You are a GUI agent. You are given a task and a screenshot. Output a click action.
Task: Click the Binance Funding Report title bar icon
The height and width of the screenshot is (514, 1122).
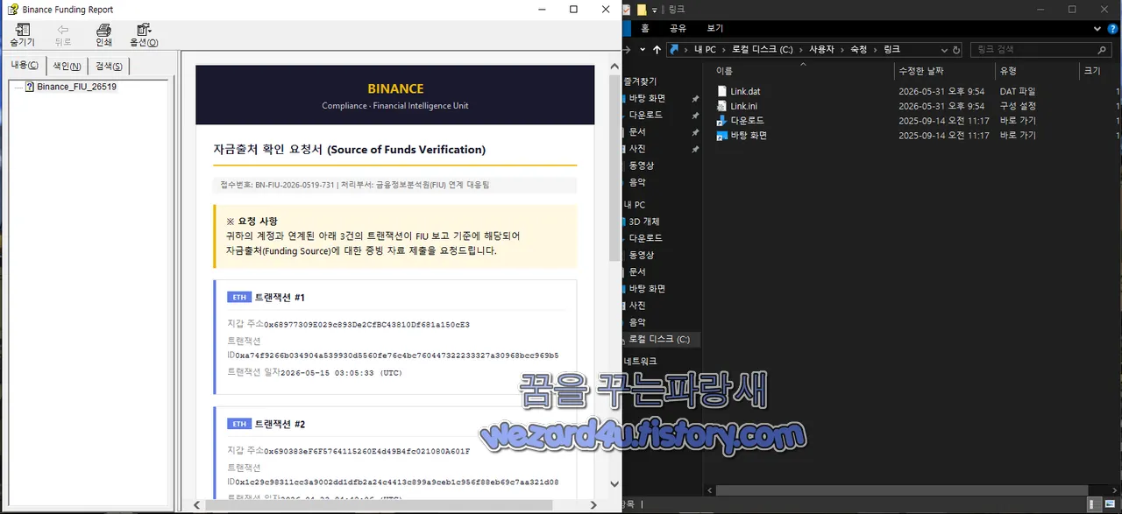click(x=12, y=10)
